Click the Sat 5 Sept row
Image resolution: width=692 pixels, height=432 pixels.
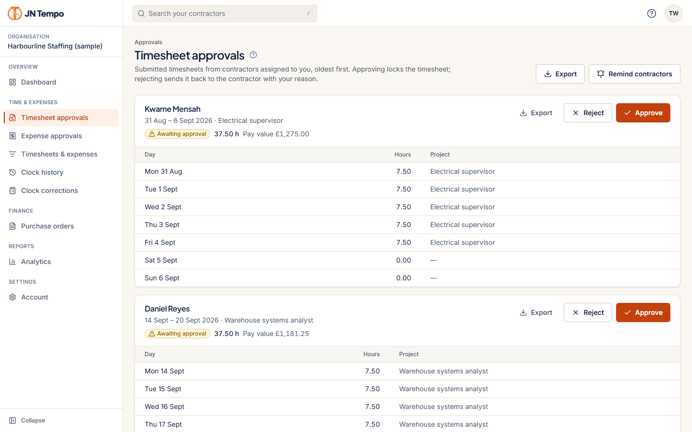point(408,260)
